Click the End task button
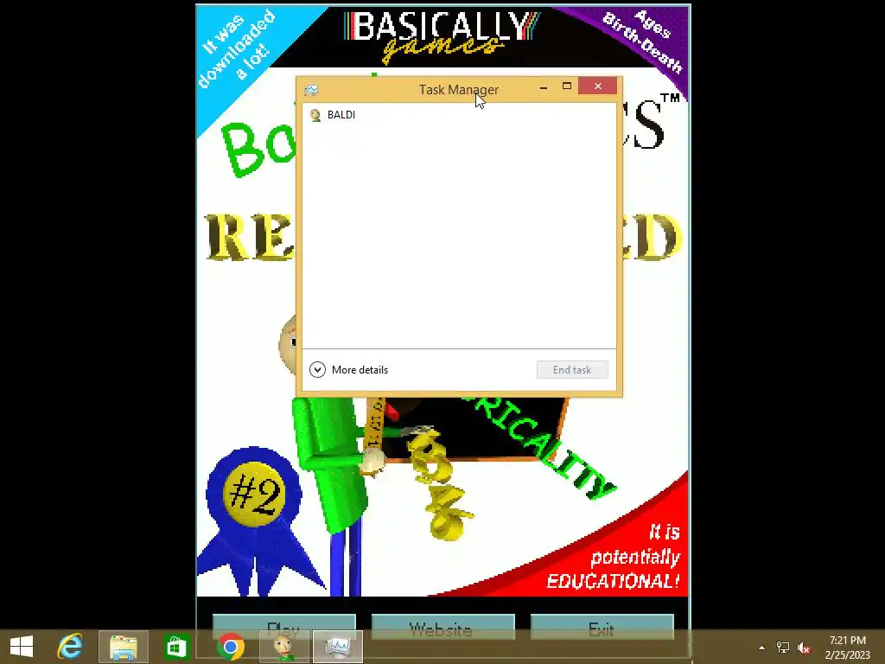This screenshot has height=664, width=885. pos(572,370)
